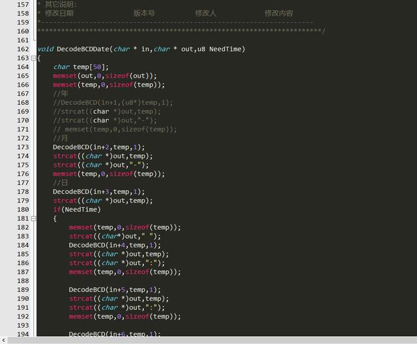Viewport: 417px width, 344px height.
Task: Click the '修改内容' header comment
Action: tap(278, 13)
